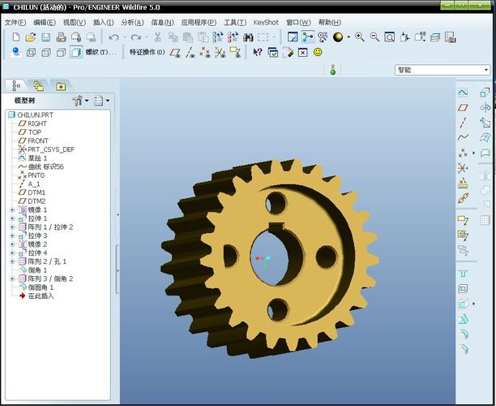
Task: Select the shell tool on right toolbar
Action: tap(463, 288)
